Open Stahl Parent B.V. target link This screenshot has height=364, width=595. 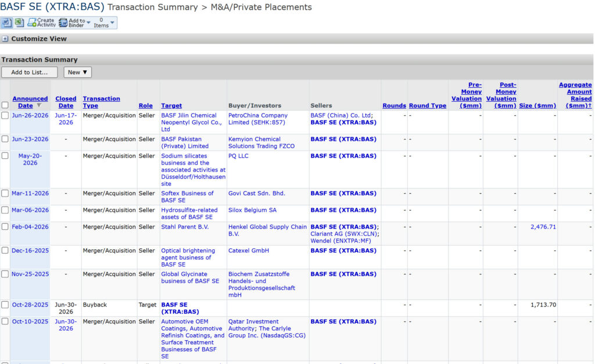tap(185, 227)
